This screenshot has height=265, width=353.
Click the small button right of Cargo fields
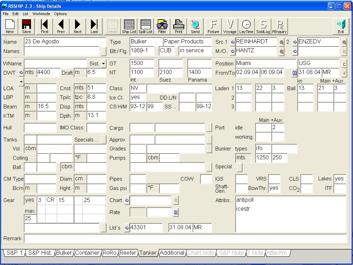[x=209, y=127]
